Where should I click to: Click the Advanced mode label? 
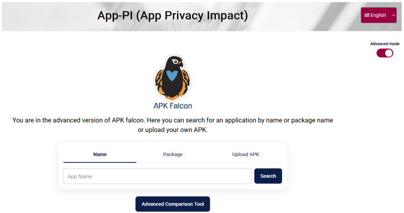[385, 44]
